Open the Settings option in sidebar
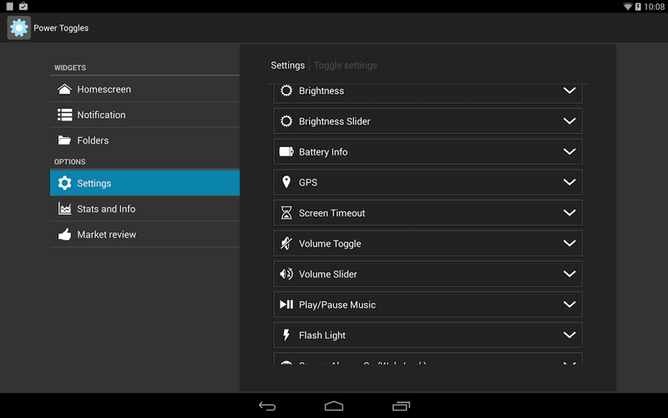 144,183
